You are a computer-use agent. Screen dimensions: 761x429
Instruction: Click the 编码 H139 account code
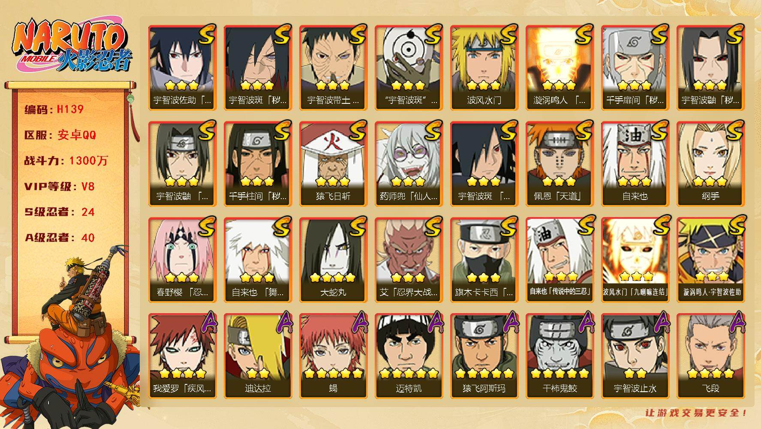point(54,109)
